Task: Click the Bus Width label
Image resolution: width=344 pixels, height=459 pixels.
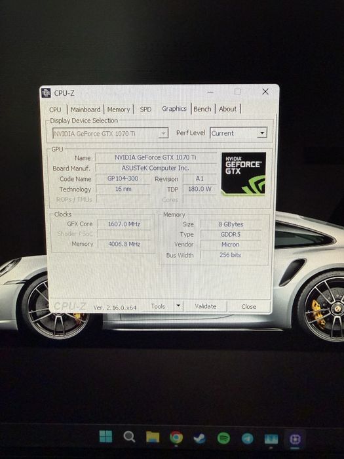Action: click(180, 255)
